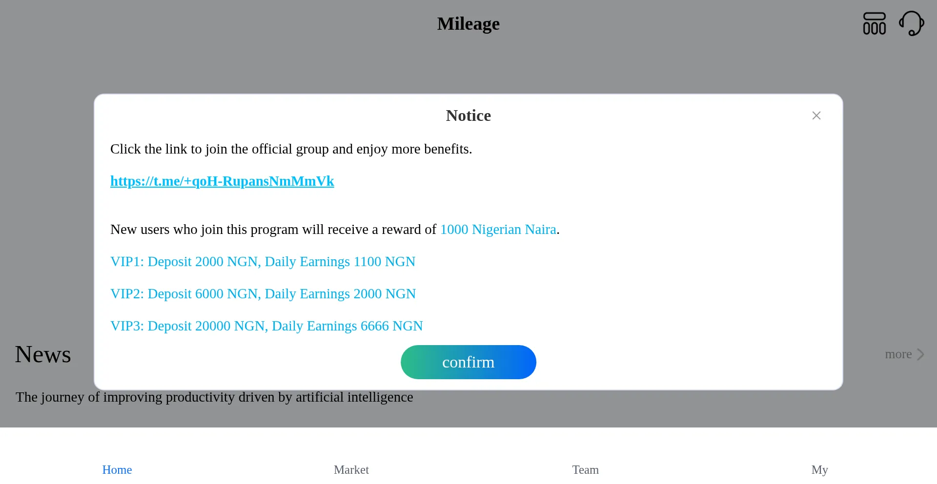This screenshot has height=484, width=937.
Task: Open the Telegram group invite link
Action: coord(222,181)
